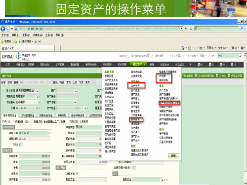Stop loading with the red X icon

191,29
